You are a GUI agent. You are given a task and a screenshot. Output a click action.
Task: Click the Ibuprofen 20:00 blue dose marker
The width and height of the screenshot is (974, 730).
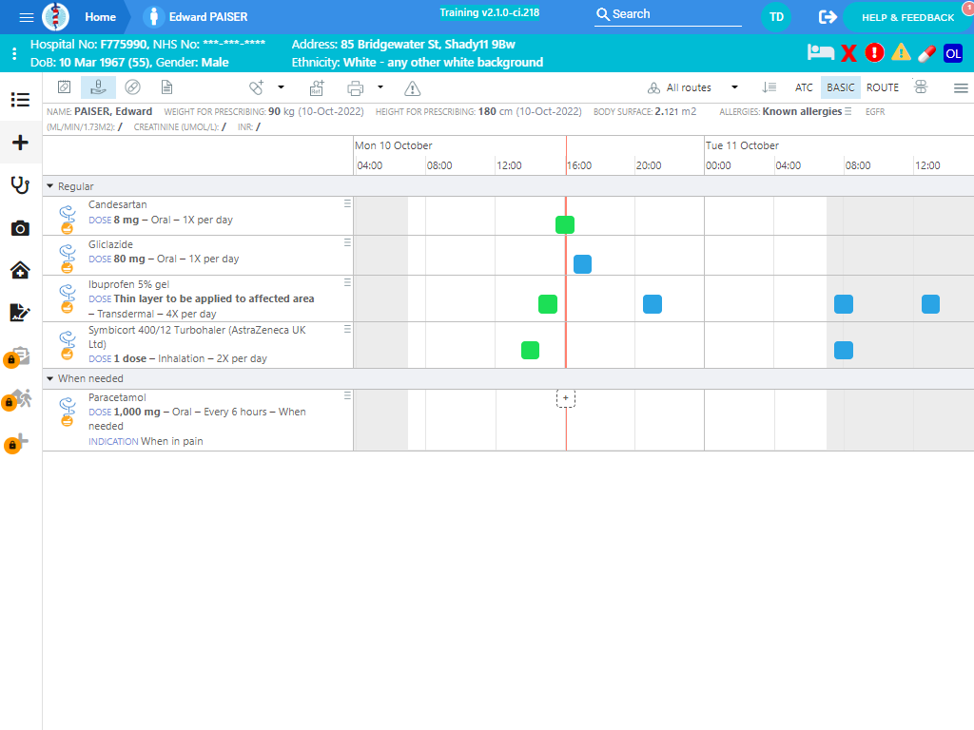click(x=653, y=304)
